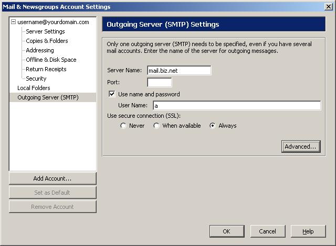The width and height of the screenshot is (336, 246).
Task: Focus the User Name field
Action: pyautogui.click(x=236, y=106)
